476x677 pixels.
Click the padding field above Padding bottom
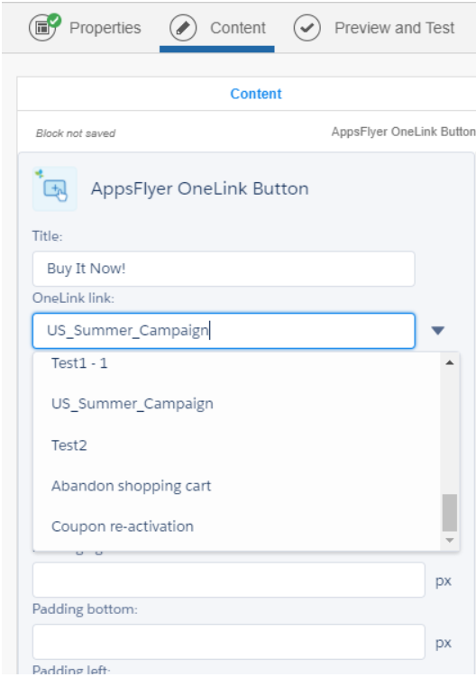[228, 580]
